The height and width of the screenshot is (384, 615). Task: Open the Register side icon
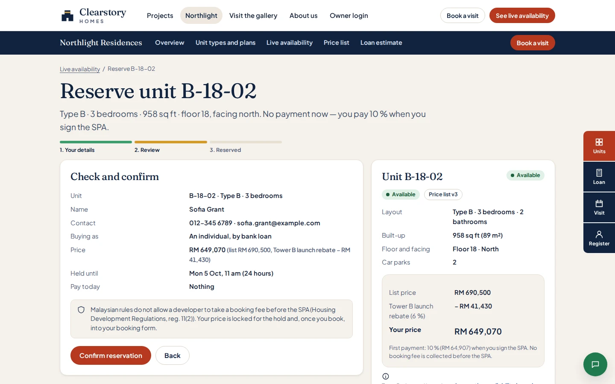[599, 238]
